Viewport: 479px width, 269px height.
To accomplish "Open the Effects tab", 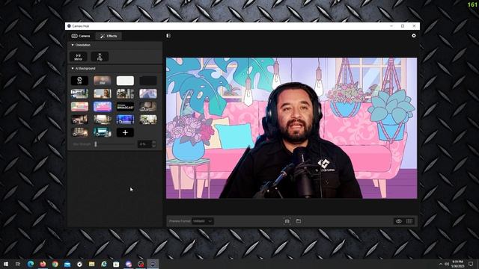I will [x=109, y=36].
